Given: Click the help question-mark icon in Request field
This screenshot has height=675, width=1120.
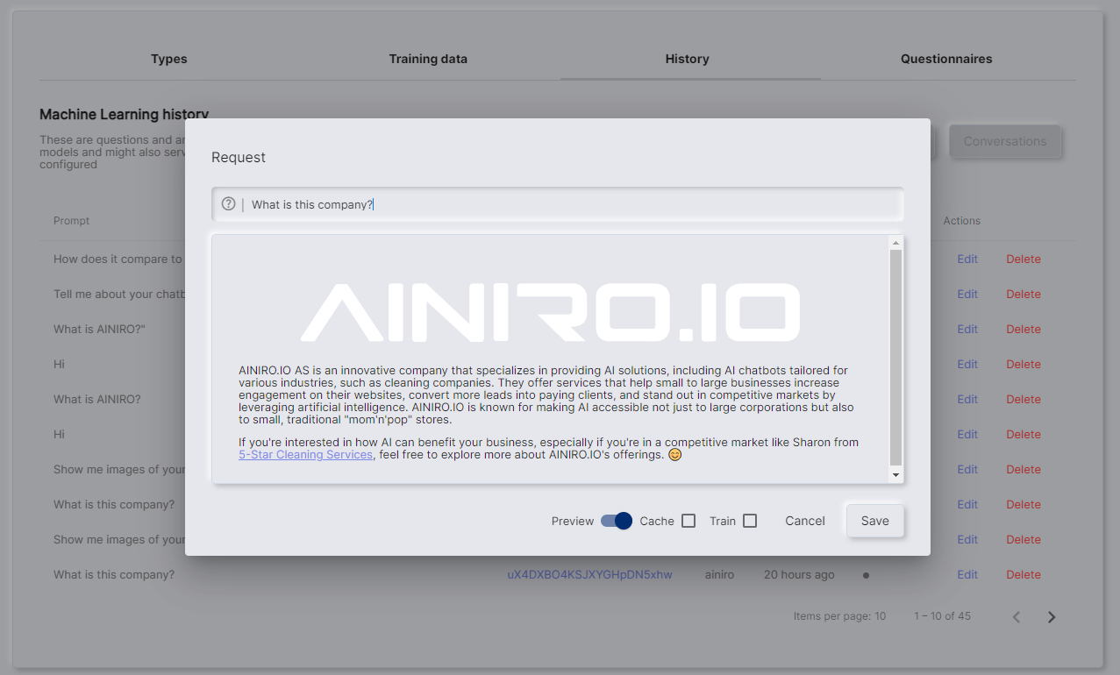Looking at the screenshot, I should [228, 203].
